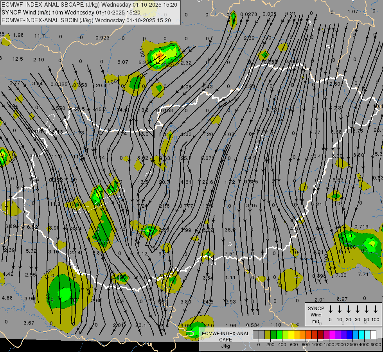Click the SYNOP Wind m/s legend label
Viewport: 383px width, 352px height.
316,314
